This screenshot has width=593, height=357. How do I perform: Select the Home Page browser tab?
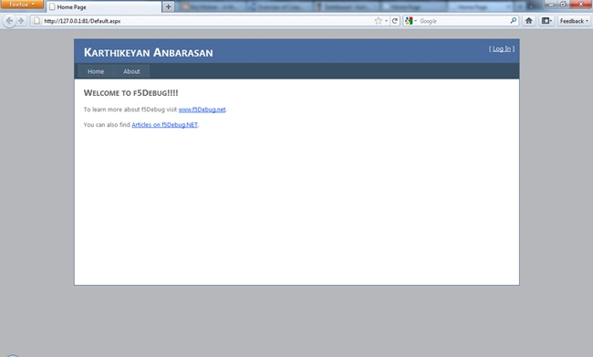pos(104,6)
